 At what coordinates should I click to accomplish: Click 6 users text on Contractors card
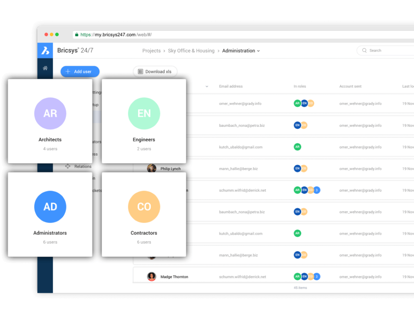pos(144,242)
